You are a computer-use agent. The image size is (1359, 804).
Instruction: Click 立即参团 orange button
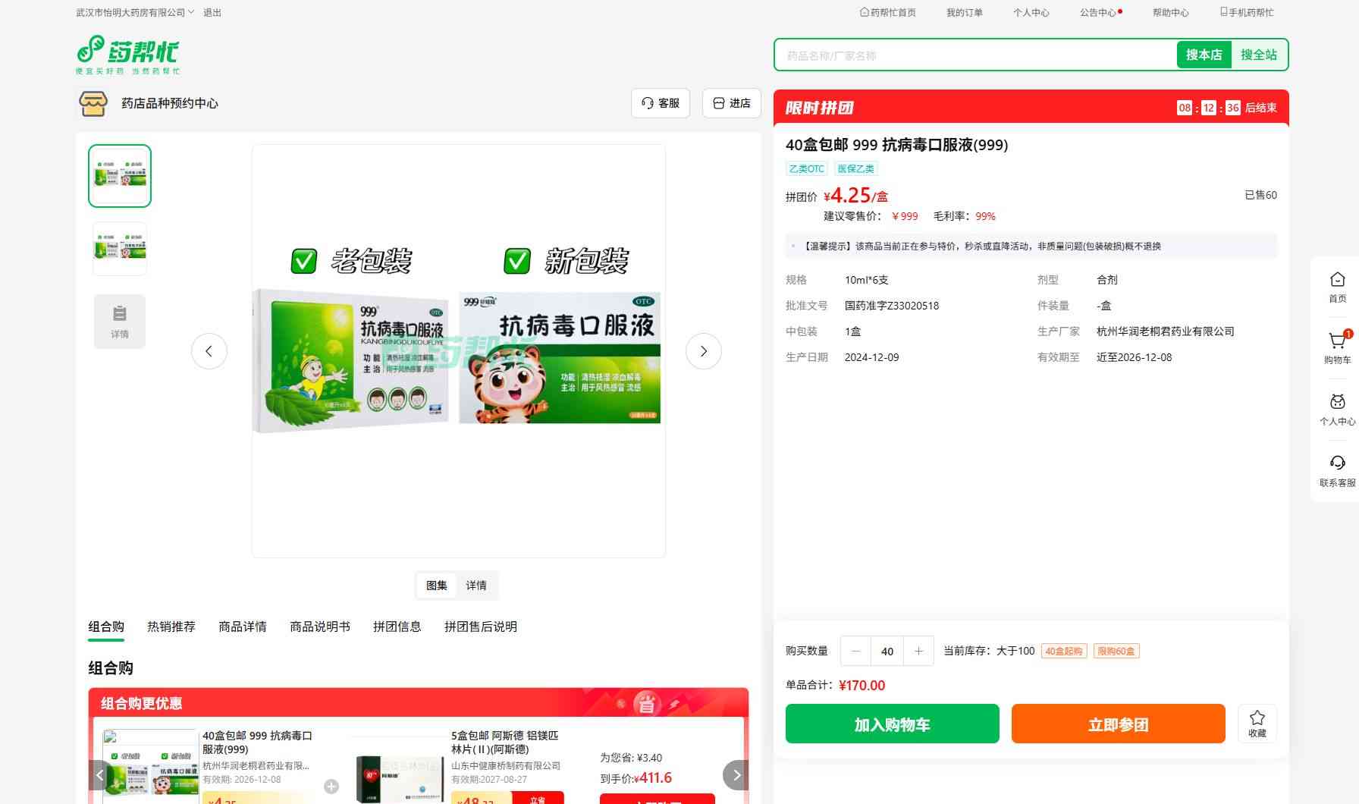point(1118,724)
